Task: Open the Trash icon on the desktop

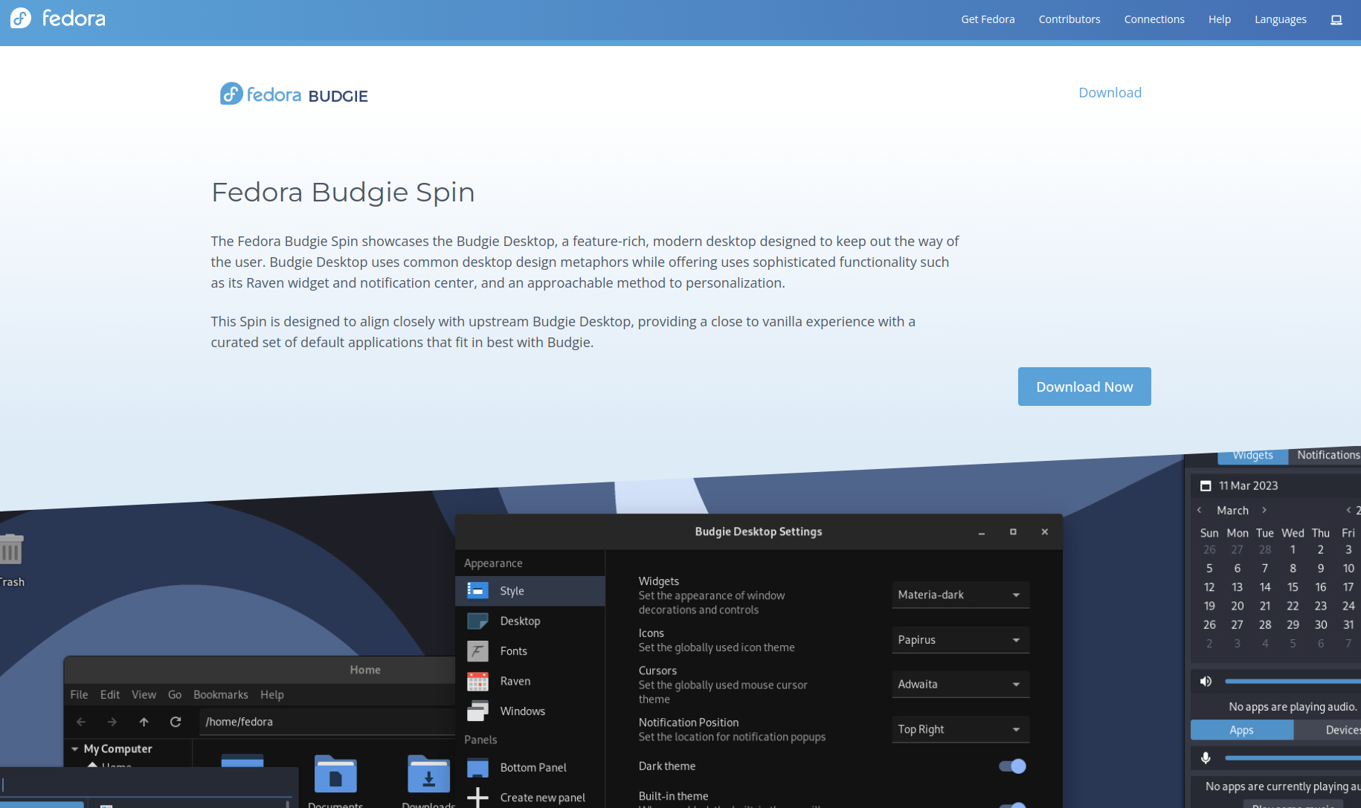Action: click(11, 550)
